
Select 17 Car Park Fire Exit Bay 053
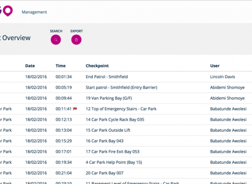(x=113, y=151)
